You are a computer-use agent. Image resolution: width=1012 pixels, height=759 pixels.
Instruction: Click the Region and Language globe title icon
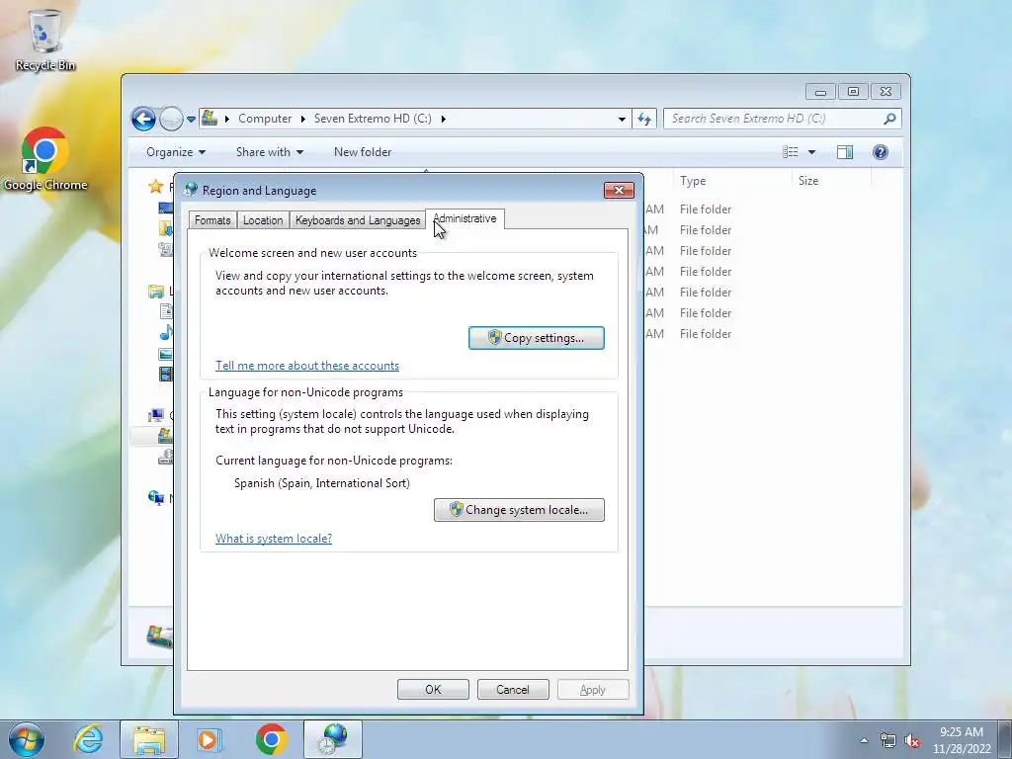point(191,189)
